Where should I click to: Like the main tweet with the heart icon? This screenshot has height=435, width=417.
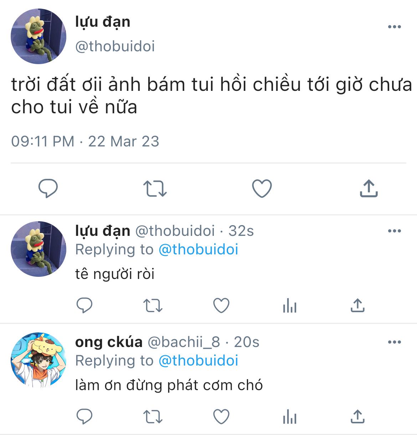point(262,188)
